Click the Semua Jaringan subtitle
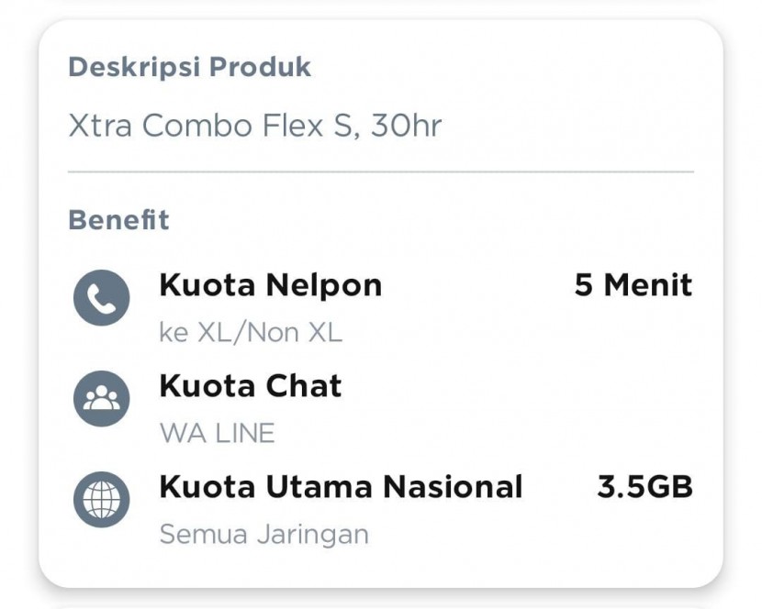 [264, 535]
